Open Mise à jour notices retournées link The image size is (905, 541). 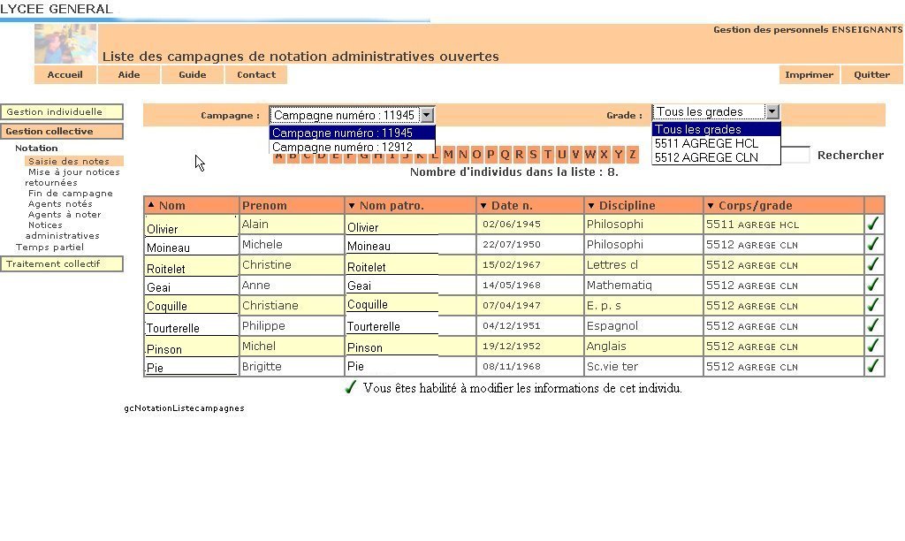(72, 178)
